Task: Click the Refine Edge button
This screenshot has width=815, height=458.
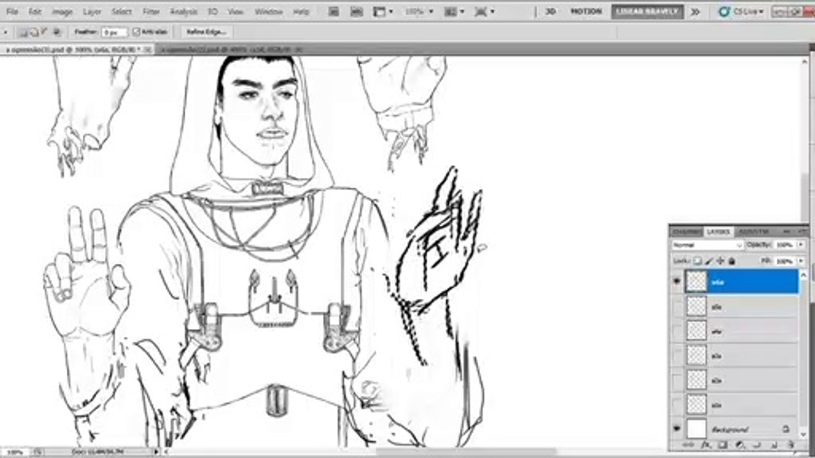Action: pyautogui.click(x=206, y=32)
